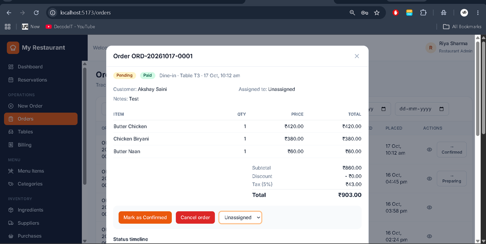Click the Incognito icon in toolbar
This screenshot has width=486, height=244.
click(444, 13)
